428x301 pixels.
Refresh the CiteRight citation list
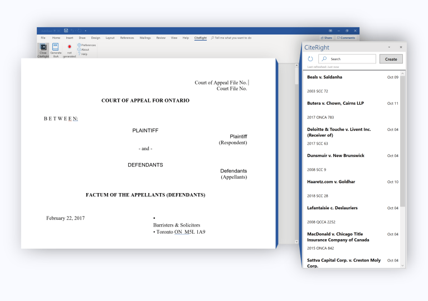click(x=310, y=59)
